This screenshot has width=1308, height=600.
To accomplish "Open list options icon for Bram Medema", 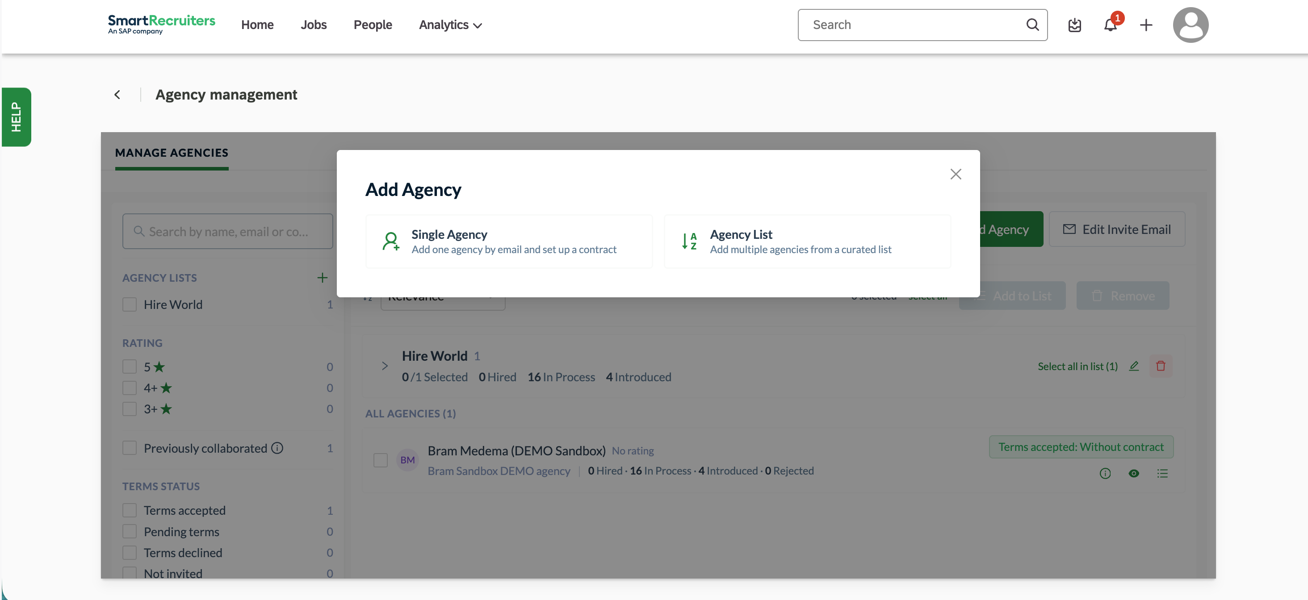I will (x=1162, y=474).
